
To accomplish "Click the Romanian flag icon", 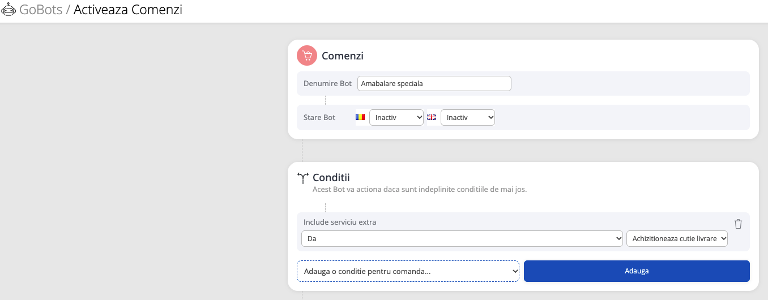I will pyautogui.click(x=360, y=117).
